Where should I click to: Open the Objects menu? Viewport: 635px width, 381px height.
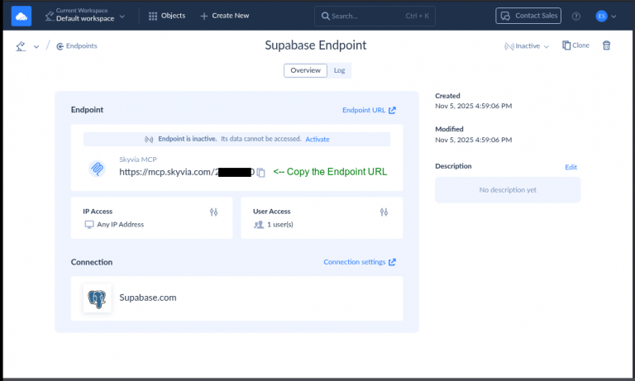(166, 16)
